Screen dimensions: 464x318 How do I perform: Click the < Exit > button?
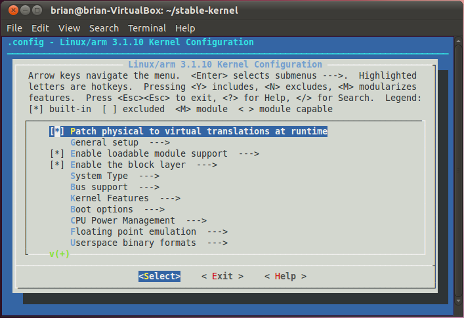coord(222,276)
